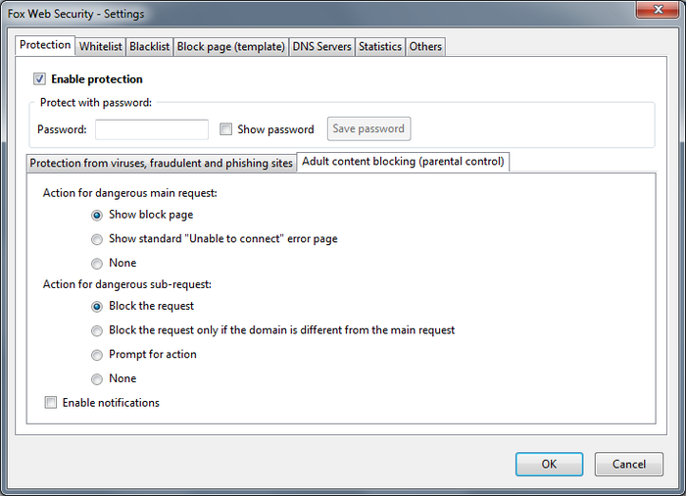Image resolution: width=686 pixels, height=496 pixels.
Task: Click into the Password input field
Action: tap(152, 129)
